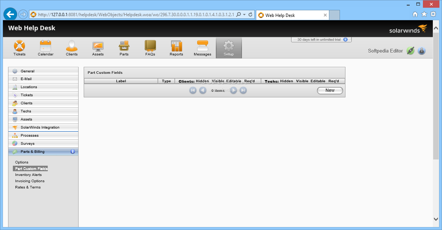Click the page scrollbar up arrow
This screenshot has height=230, width=442.
(436, 28)
